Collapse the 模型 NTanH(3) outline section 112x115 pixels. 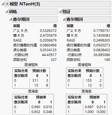pyautogui.click(x=3, y=4)
